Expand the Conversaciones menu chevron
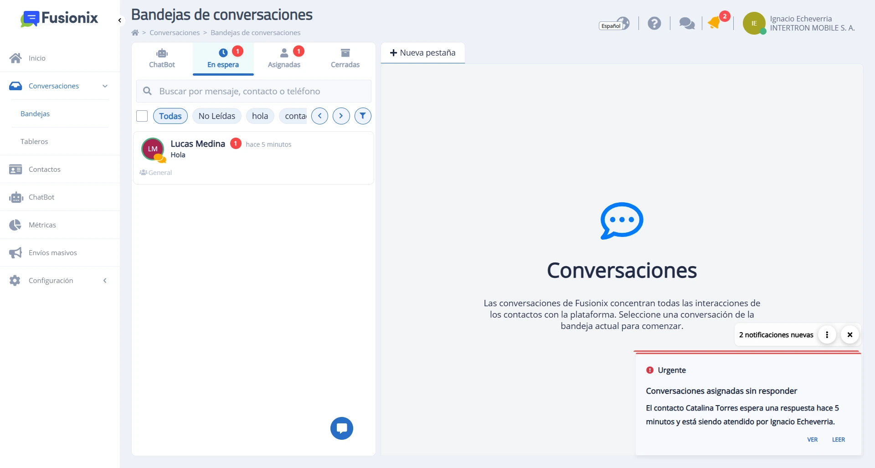 [105, 86]
